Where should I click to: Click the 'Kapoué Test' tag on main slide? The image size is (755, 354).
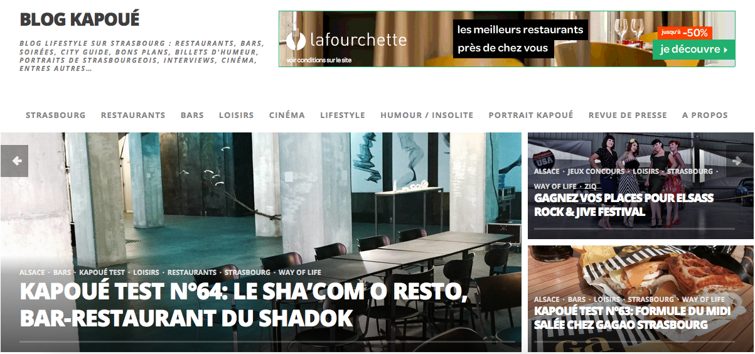click(102, 272)
